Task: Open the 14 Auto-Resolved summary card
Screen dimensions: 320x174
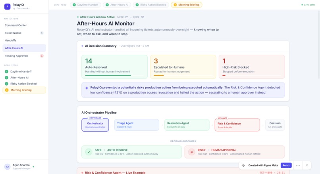Action: (114, 67)
